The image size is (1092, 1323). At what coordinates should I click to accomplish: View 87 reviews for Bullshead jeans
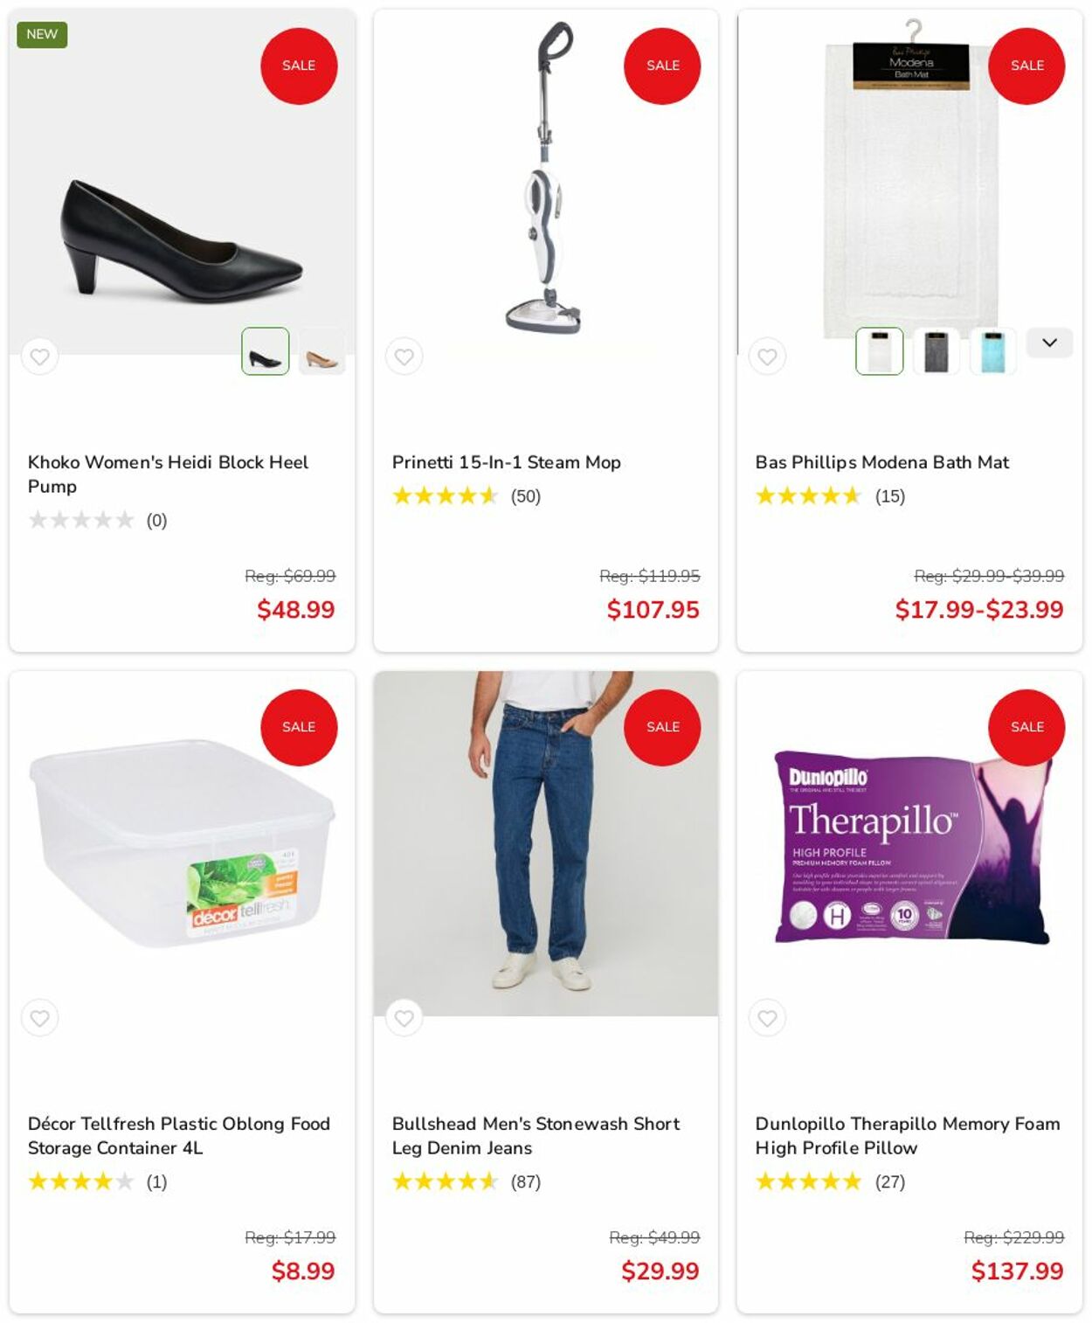coord(526,1181)
